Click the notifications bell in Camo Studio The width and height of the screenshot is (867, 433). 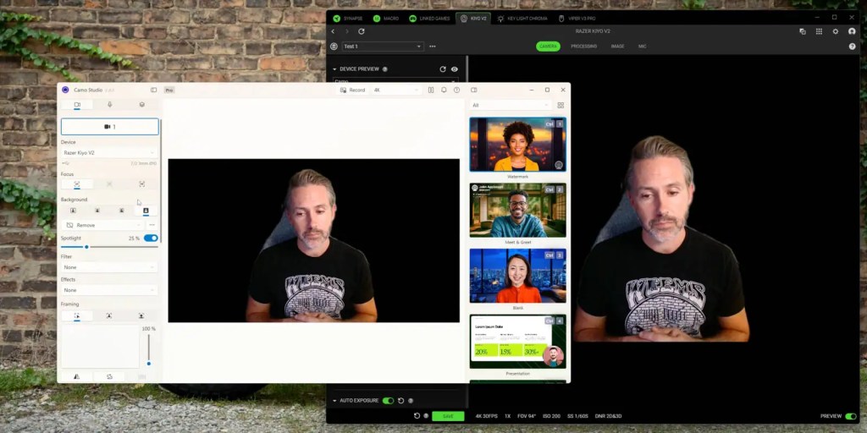coord(444,90)
